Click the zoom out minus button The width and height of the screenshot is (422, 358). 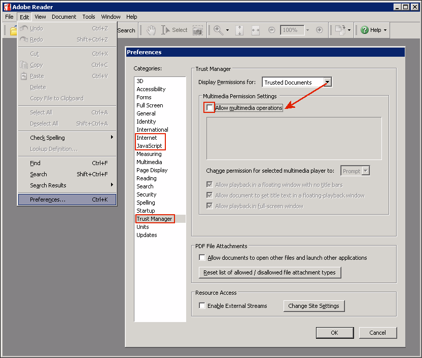tap(272, 30)
